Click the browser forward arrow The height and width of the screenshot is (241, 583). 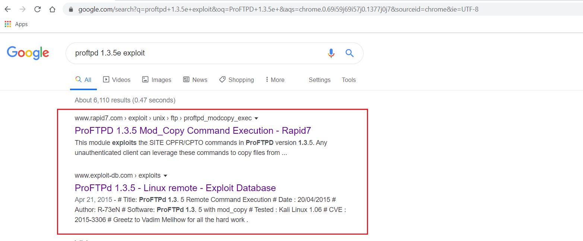[x=23, y=9]
